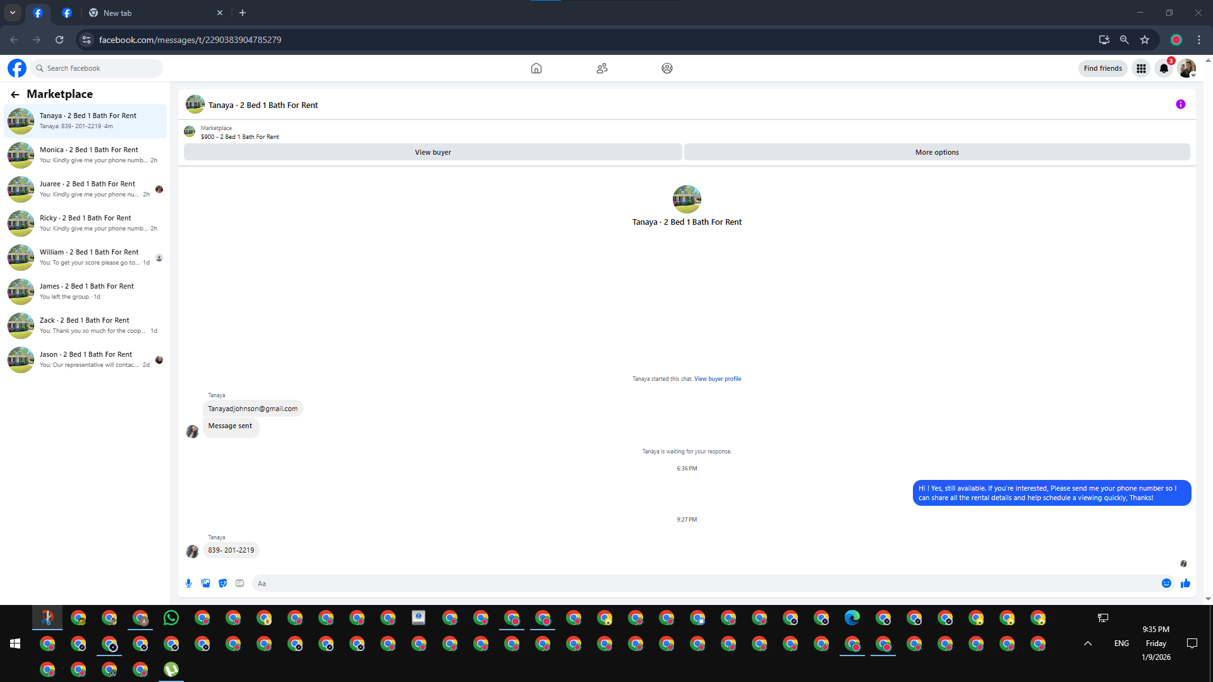Toggle the purple conversation information icon
This screenshot has width=1213, height=682.
point(1180,105)
